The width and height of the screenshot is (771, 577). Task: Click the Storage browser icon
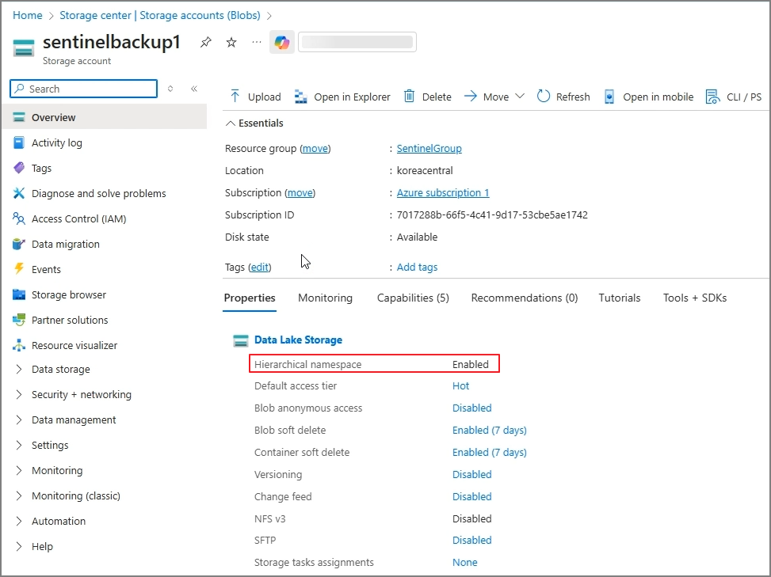pos(19,294)
